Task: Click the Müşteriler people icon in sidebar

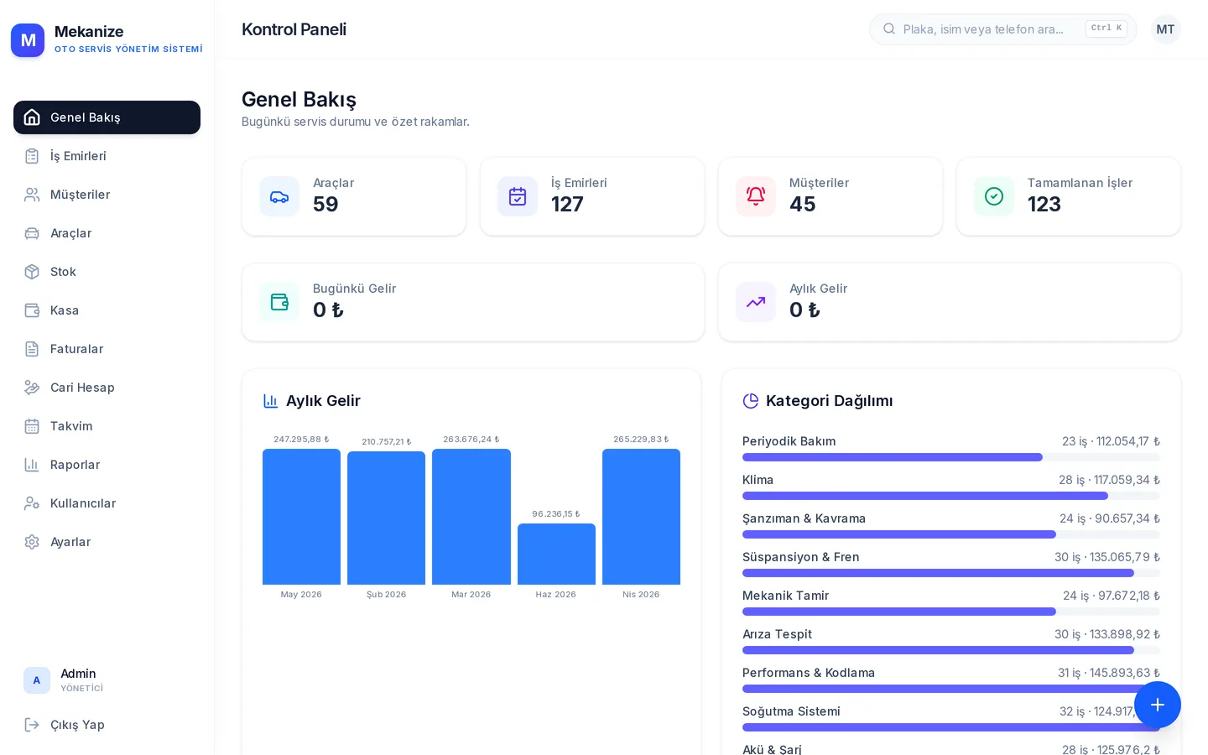Action: coord(32,195)
